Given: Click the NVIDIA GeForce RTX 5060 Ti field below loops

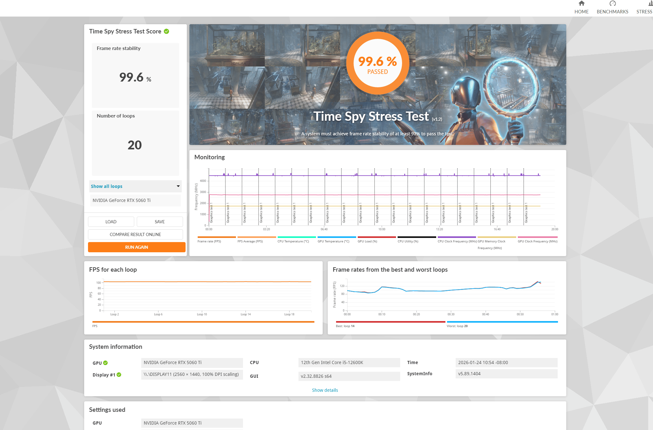Looking at the screenshot, I should pyautogui.click(x=135, y=200).
